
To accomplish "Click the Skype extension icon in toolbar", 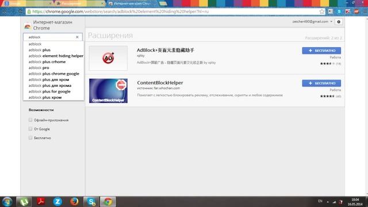I will [339, 11].
